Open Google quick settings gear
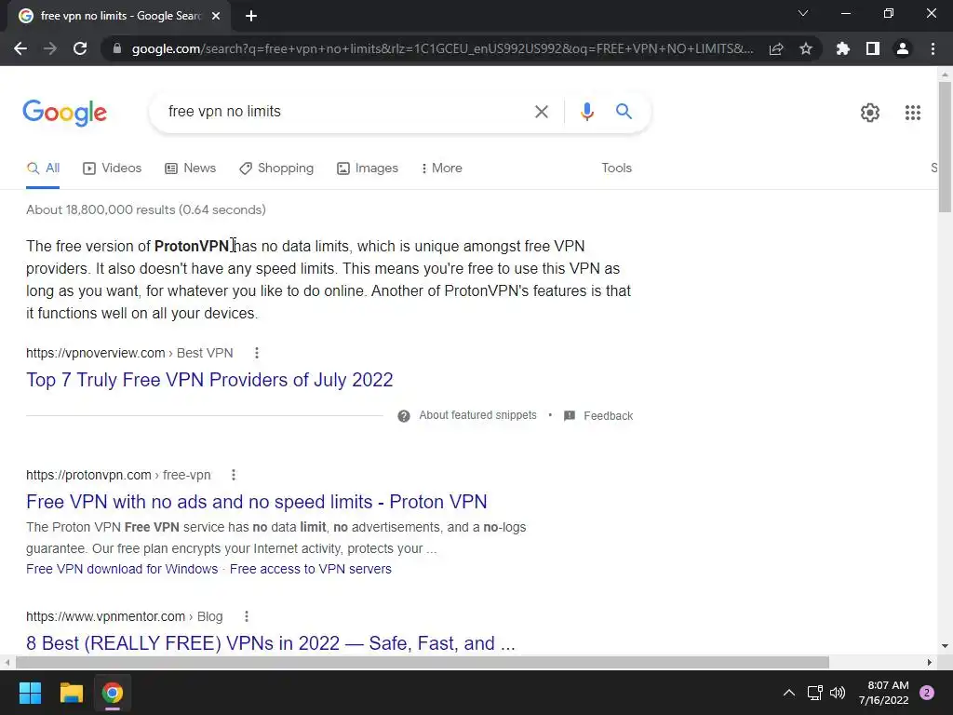This screenshot has width=953, height=715. point(870,113)
